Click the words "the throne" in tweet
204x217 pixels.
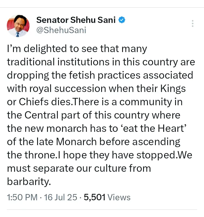(31, 155)
